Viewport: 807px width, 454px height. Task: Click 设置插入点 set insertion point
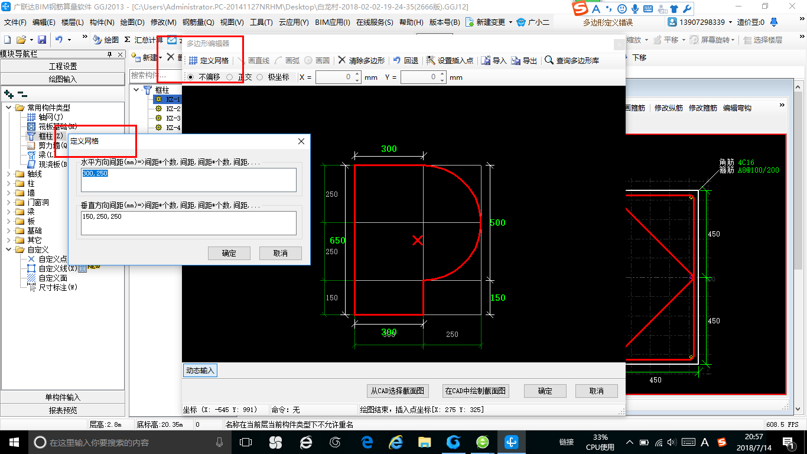tap(450, 60)
